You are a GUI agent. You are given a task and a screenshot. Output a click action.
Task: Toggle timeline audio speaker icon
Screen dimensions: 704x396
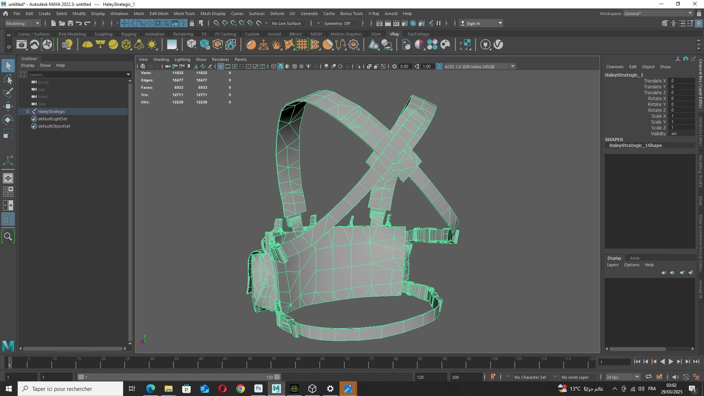675,377
